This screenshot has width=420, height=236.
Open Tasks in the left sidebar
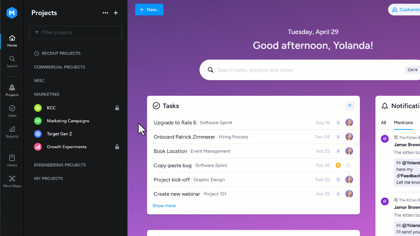[x=12, y=111]
